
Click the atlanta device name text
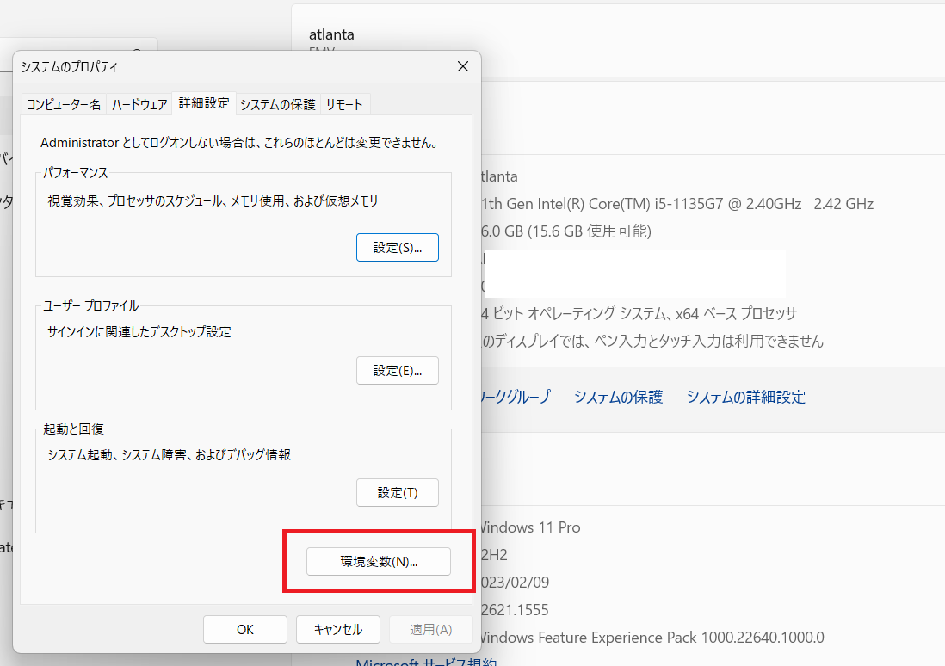[x=332, y=34]
